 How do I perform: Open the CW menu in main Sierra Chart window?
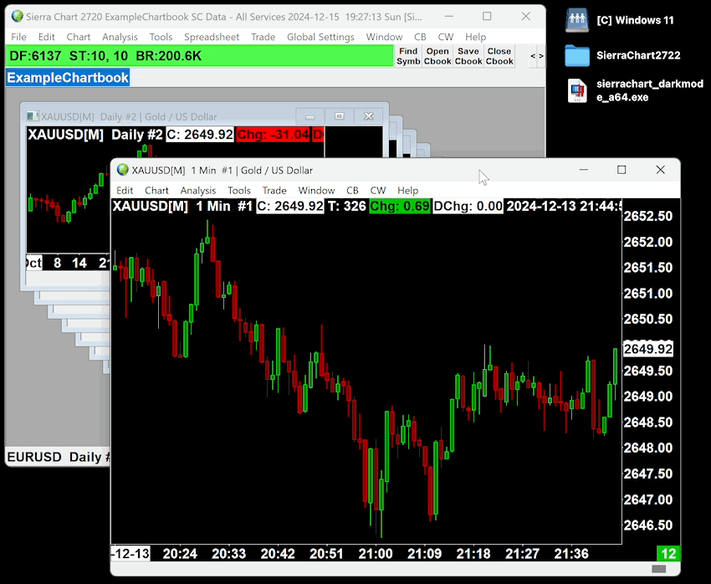click(x=445, y=37)
